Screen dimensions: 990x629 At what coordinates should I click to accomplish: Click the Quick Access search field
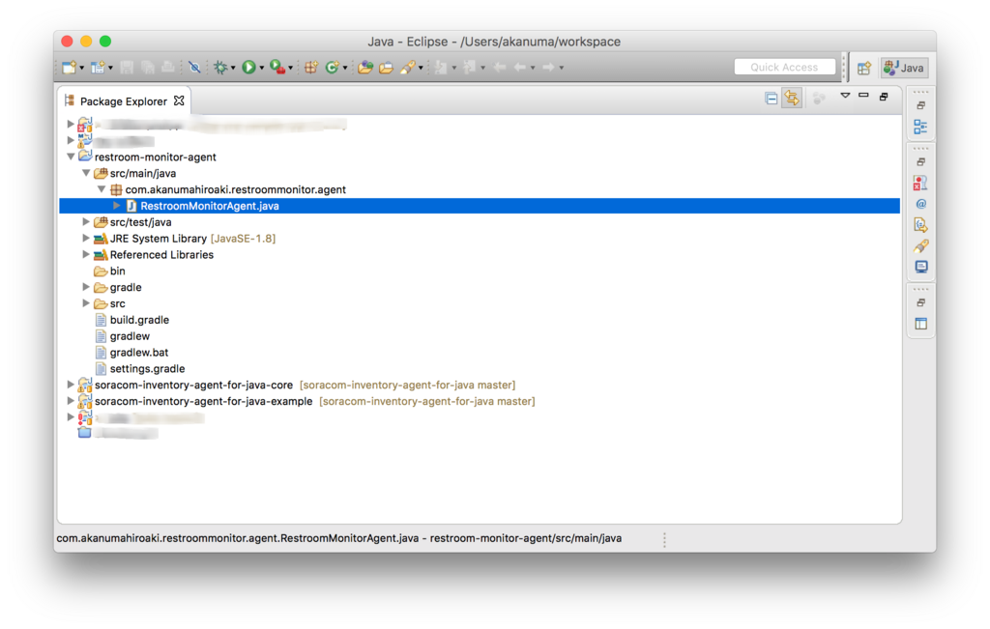[x=784, y=67]
